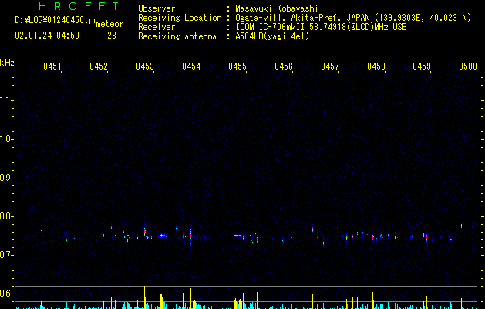Click the 0.9 kHz axis label
Viewport: 485px width, 309px height.
coord(7,178)
